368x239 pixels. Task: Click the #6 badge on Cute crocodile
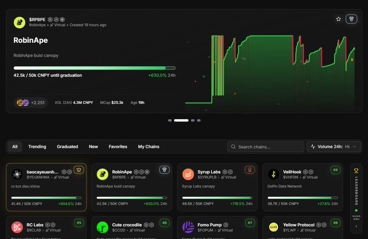165,223
